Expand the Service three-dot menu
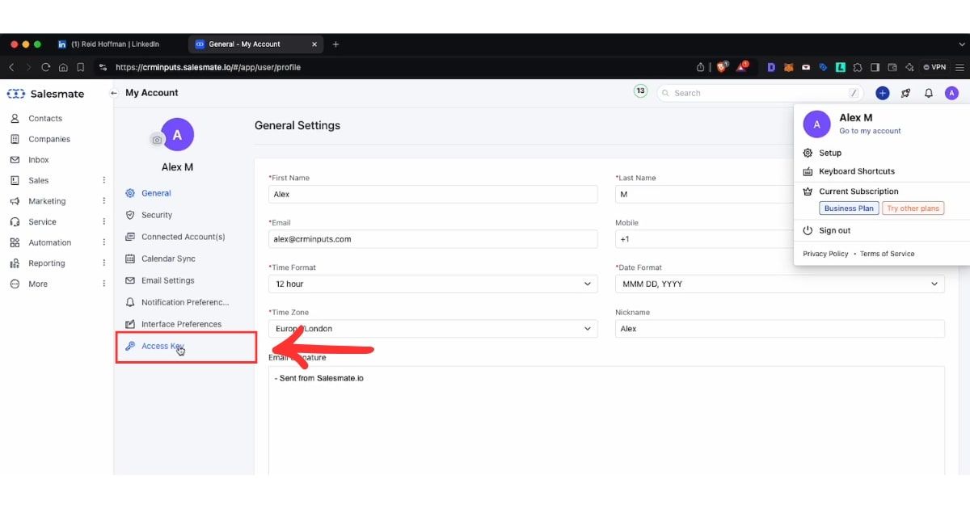The image size is (970, 509). (x=103, y=221)
